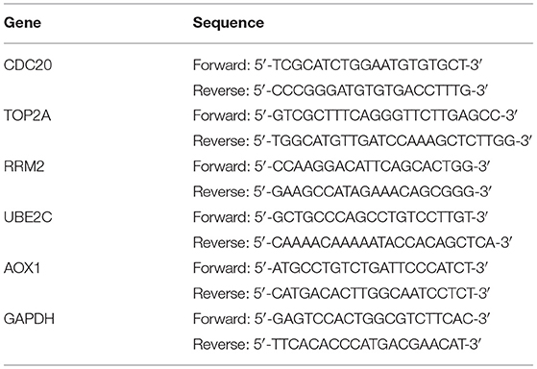Viewport: 537px width, 369px height.
Task: Click the AOX1 gene name
Action: click(x=22, y=267)
